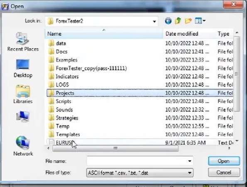Expand the File name dropdown arrow
Image resolution: width=247 pixels, height=187 pixels.
(x=190, y=161)
